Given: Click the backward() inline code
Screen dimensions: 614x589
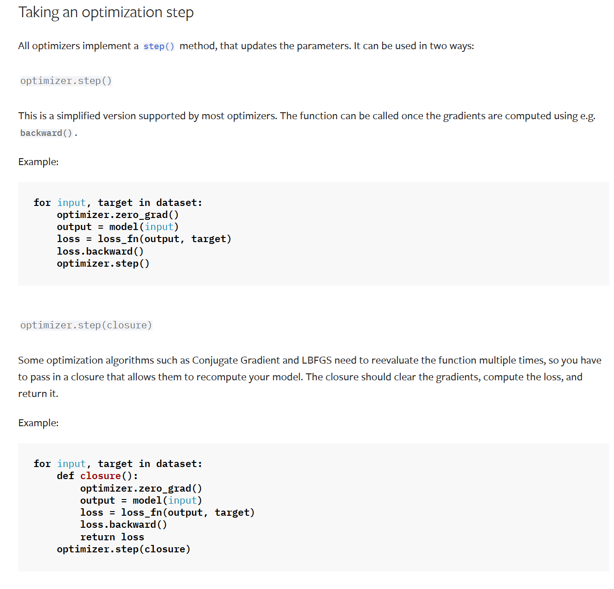Looking at the screenshot, I should pyautogui.click(x=46, y=133).
